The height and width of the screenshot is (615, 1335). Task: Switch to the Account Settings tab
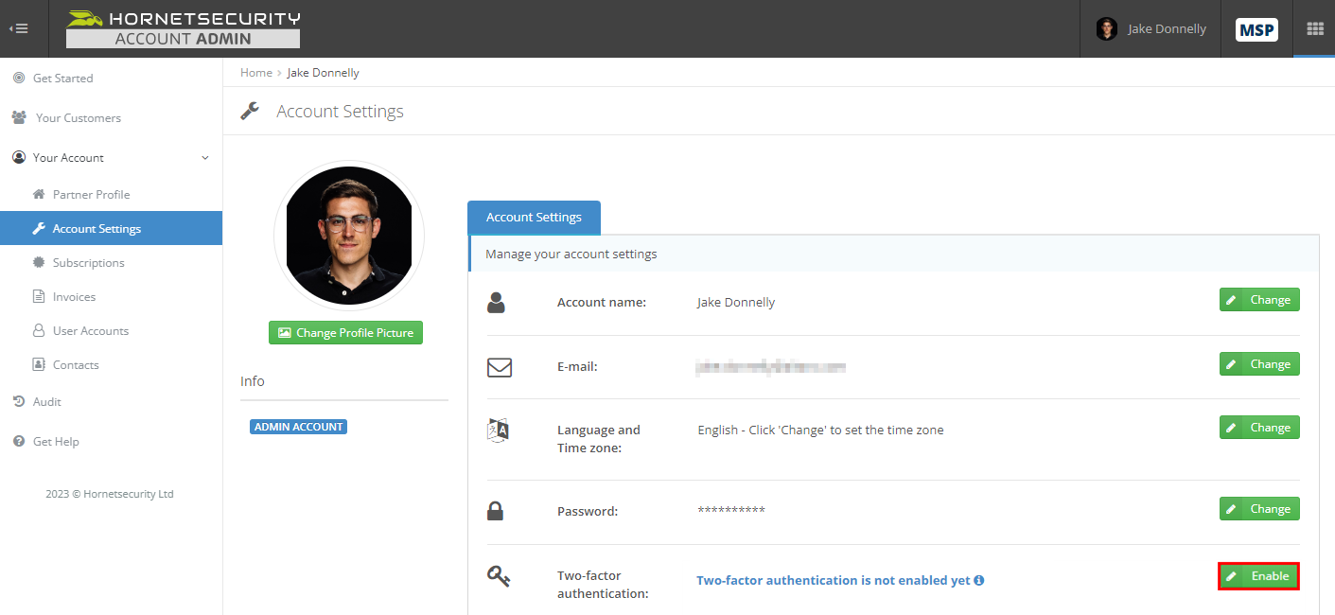coord(534,217)
